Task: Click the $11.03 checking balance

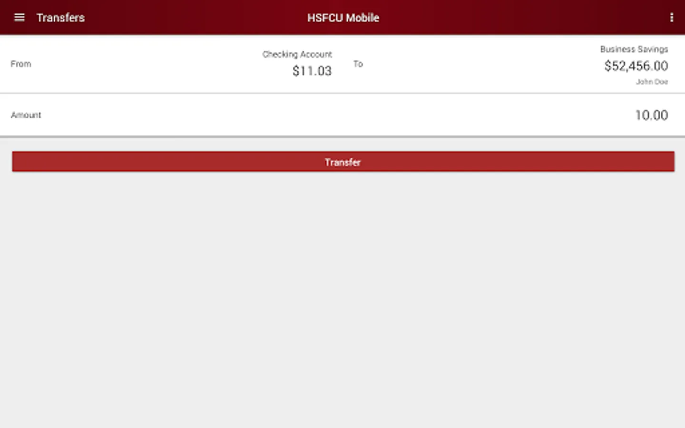Action: point(312,71)
